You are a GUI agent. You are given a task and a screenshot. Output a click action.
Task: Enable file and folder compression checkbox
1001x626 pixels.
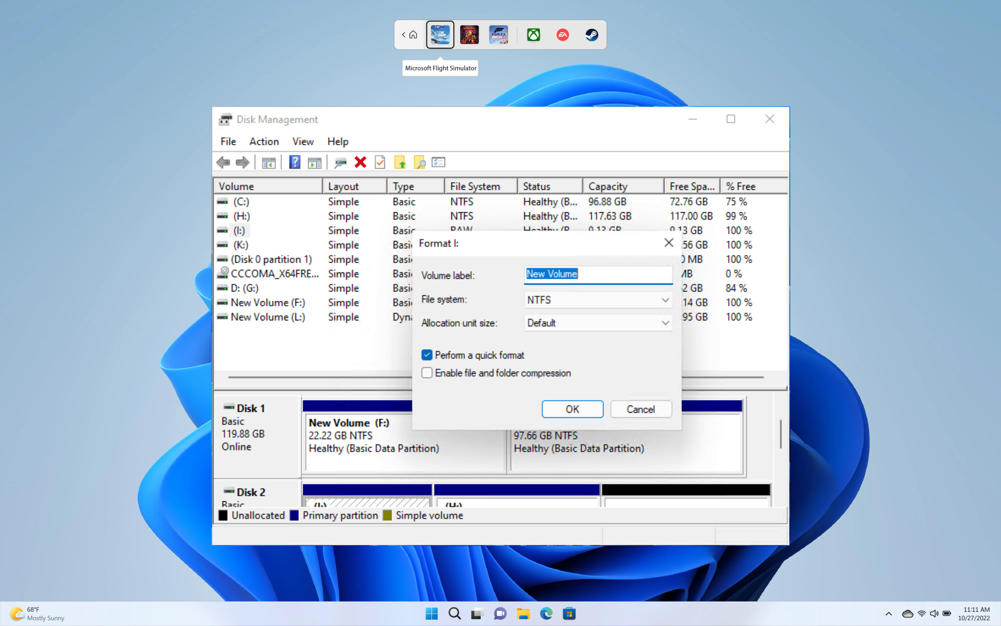pos(427,373)
